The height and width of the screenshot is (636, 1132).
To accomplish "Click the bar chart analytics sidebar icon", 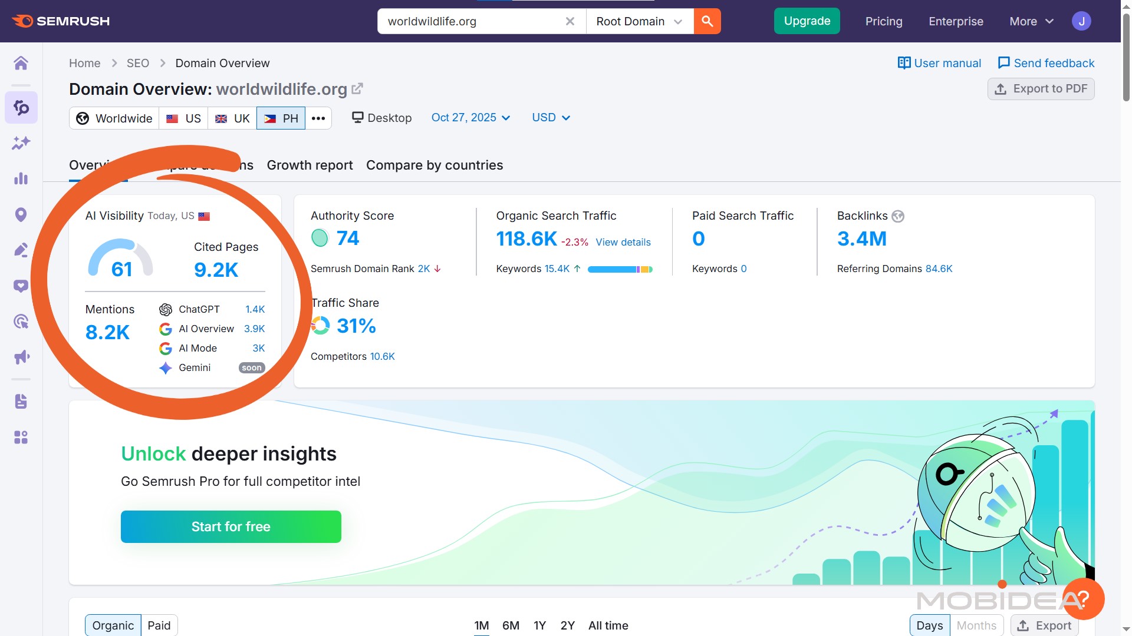I will coord(21,178).
